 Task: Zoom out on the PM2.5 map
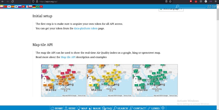(x=44, y=82)
